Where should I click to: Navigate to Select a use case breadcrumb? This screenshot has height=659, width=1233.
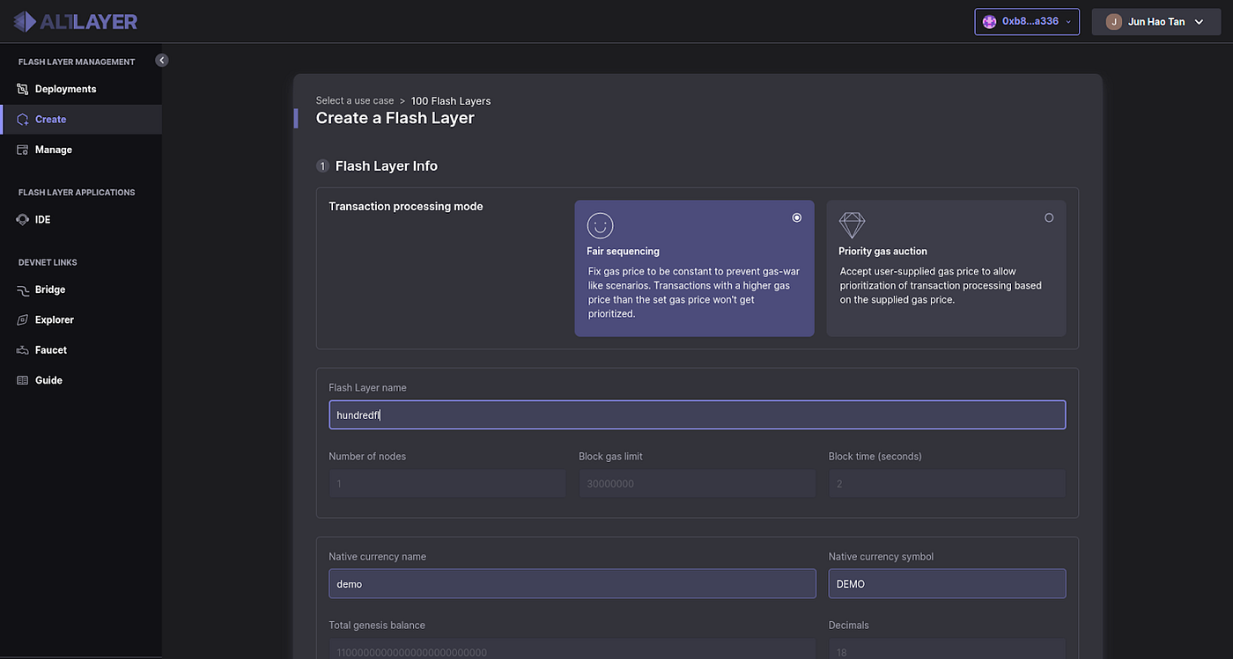pyautogui.click(x=354, y=100)
